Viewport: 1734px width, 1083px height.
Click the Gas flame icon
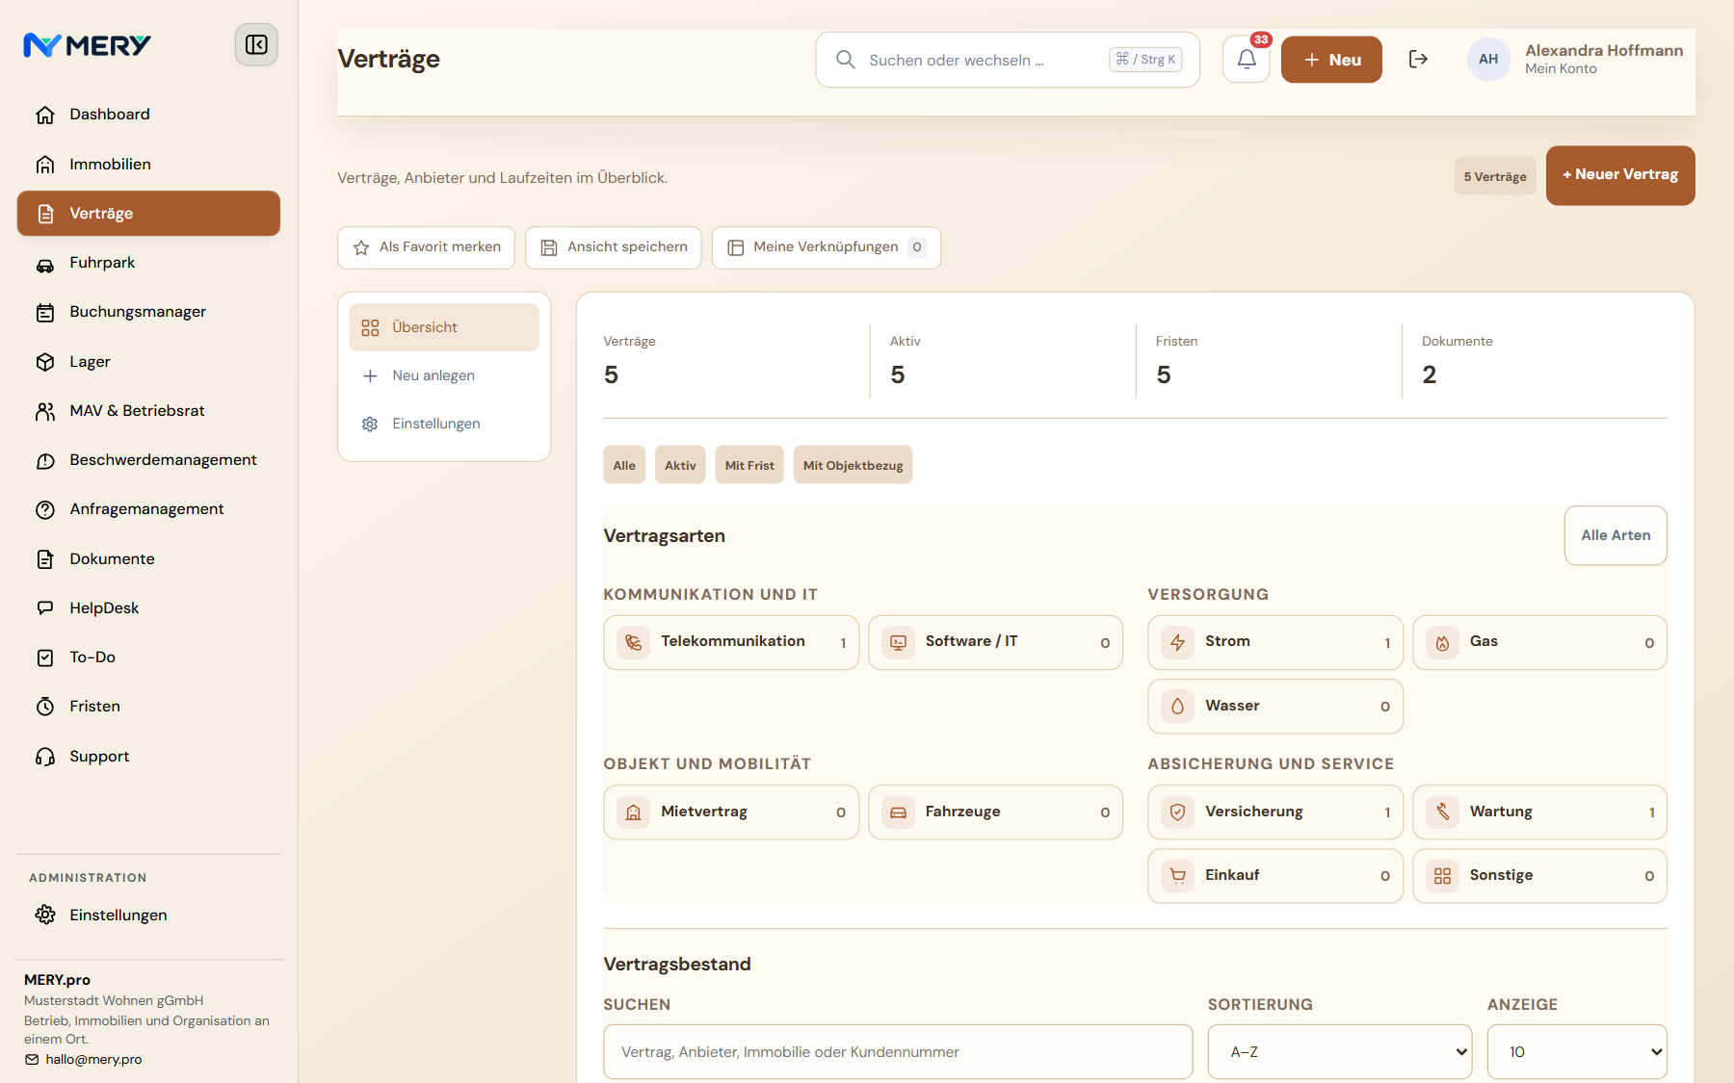coord(1442,642)
